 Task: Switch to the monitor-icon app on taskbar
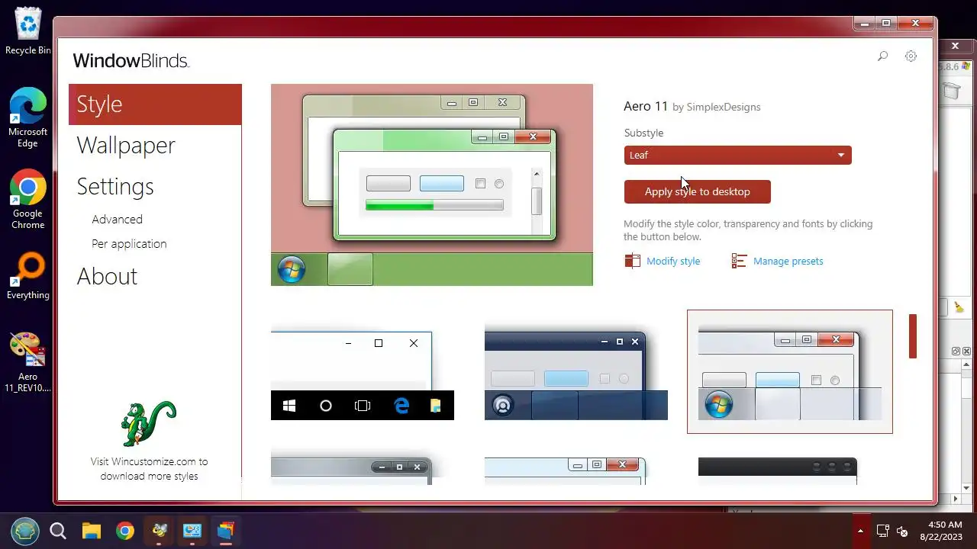click(192, 531)
